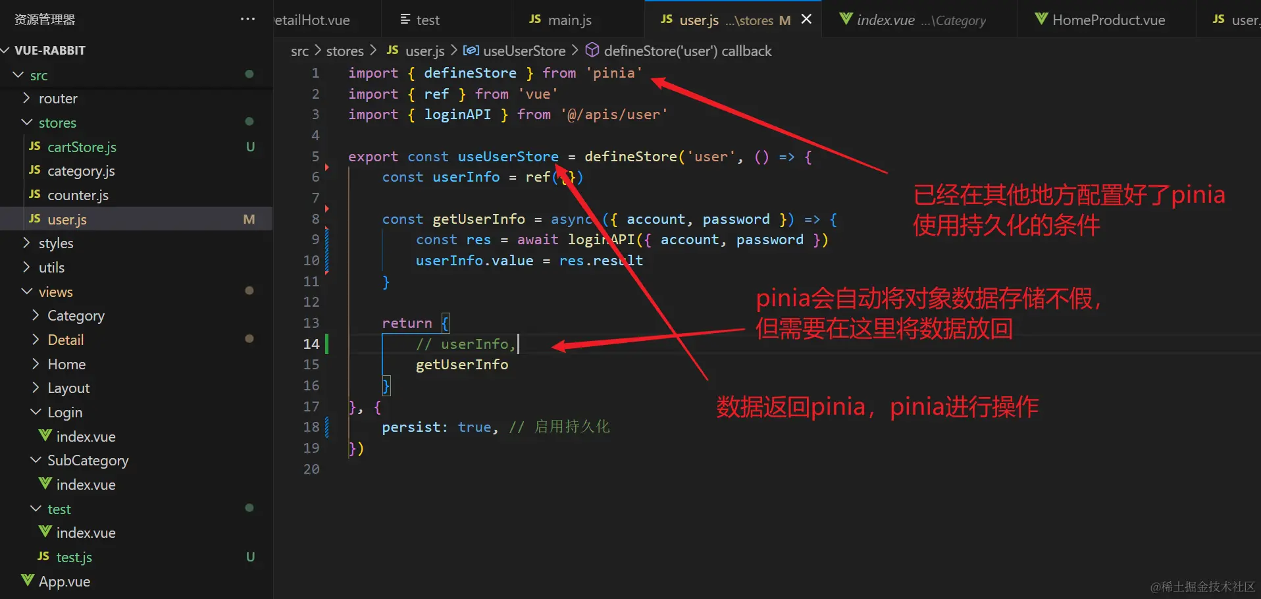
Task: Click the JS icon beside user.js file
Action: (x=34, y=219)
